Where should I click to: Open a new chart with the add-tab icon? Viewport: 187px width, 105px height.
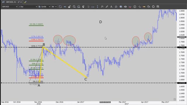pos(25,2)
